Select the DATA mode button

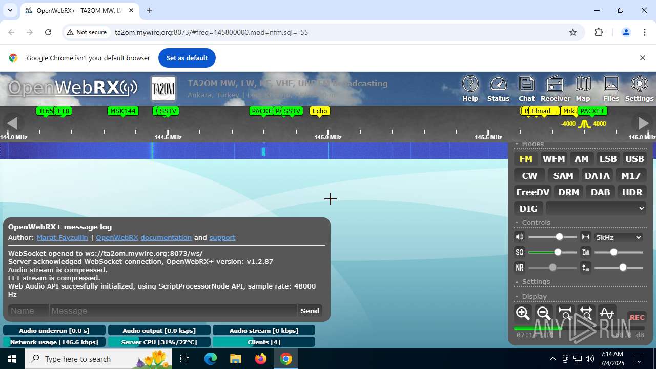pos(597,176)
